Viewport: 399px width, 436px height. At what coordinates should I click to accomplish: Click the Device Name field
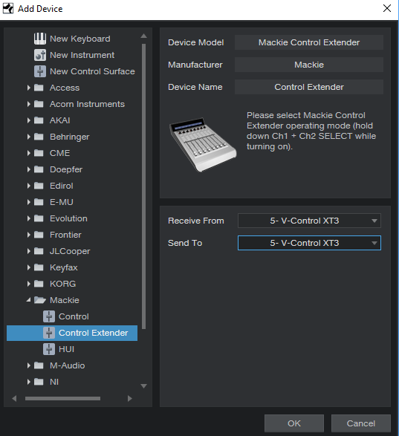click(x=309, y=87)
